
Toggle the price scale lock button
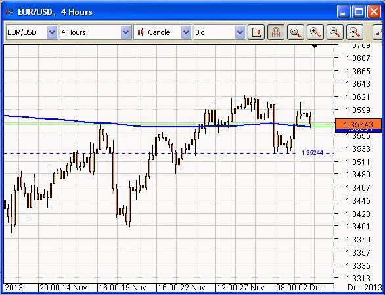pyautogui.click(x=276, y=32)
